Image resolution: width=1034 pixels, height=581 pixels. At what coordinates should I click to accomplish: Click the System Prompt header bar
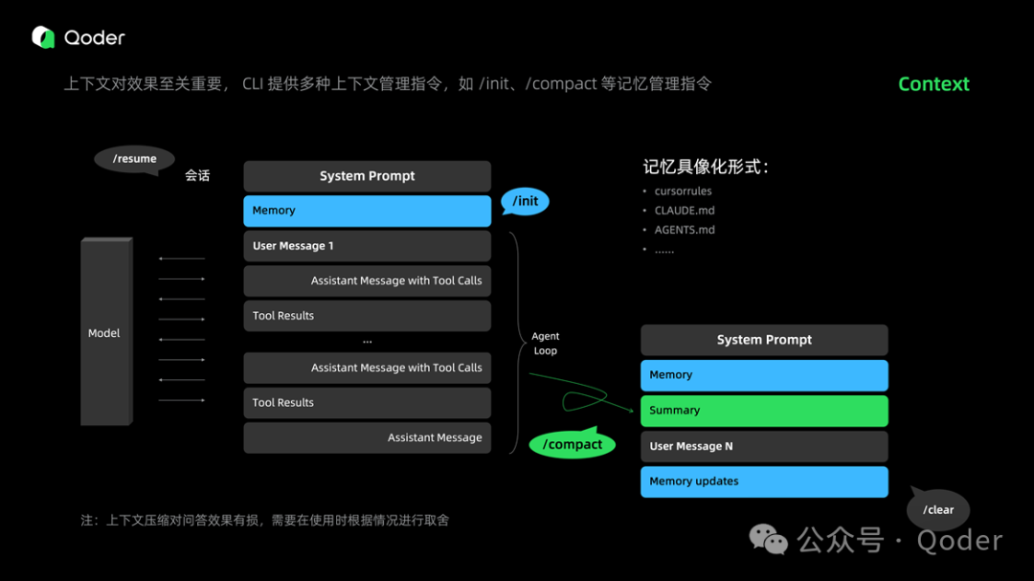[367, 175]
